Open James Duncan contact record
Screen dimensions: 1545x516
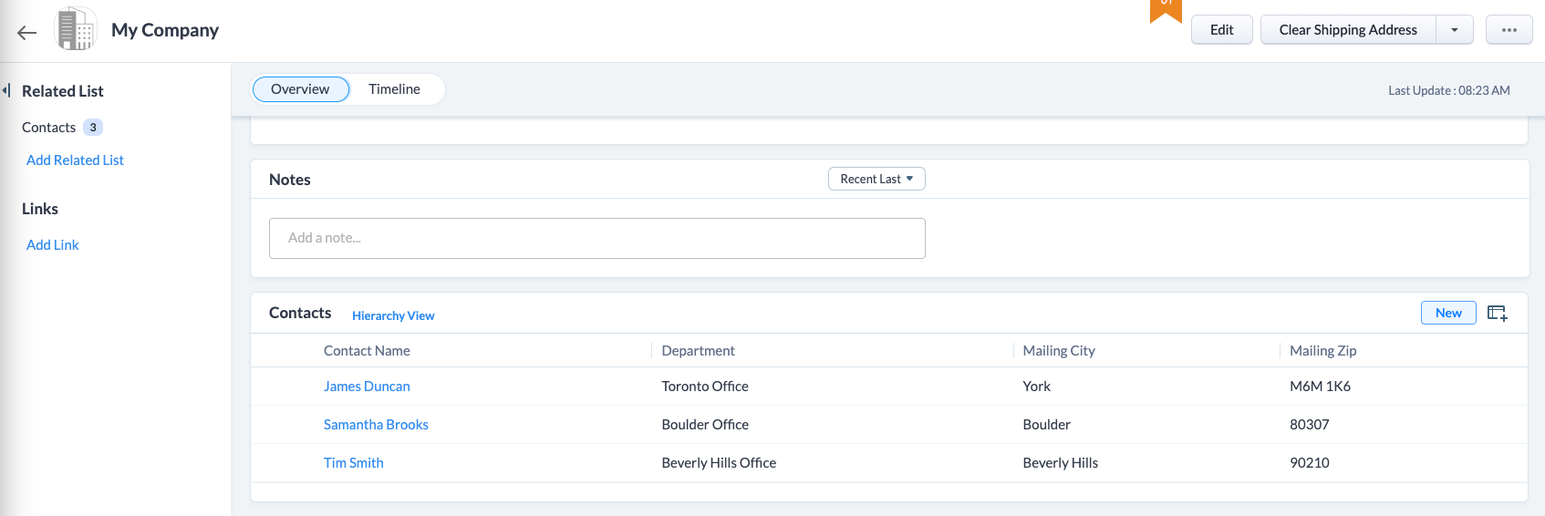pyautogui.click(x=367, y=387)
